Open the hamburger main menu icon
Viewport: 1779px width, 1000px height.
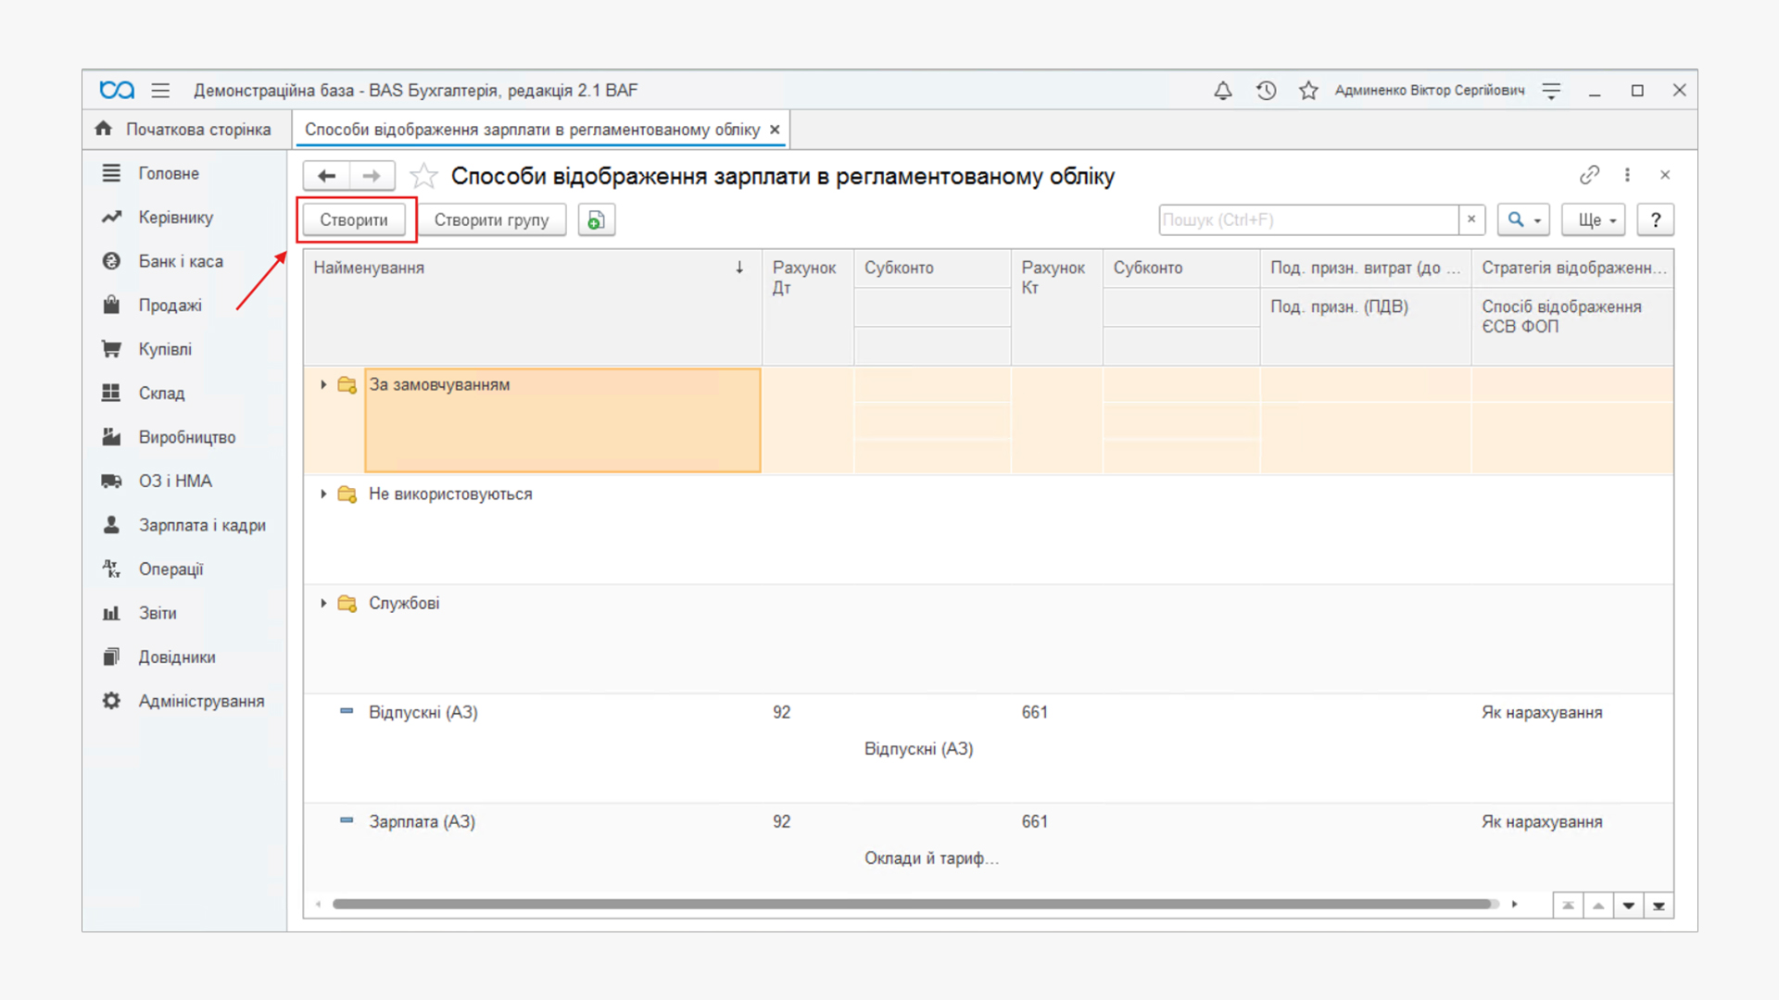[x=160, y=91]
